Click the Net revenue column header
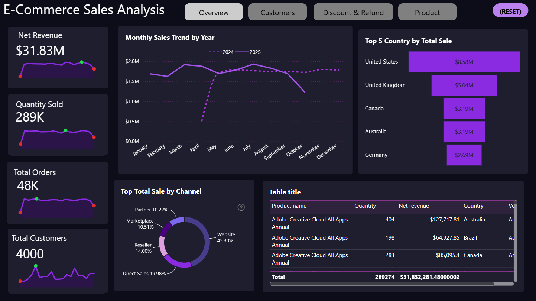The image size is (536, 301). 414,206
